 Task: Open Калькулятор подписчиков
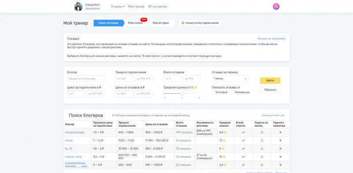click(x=200, y=23)
